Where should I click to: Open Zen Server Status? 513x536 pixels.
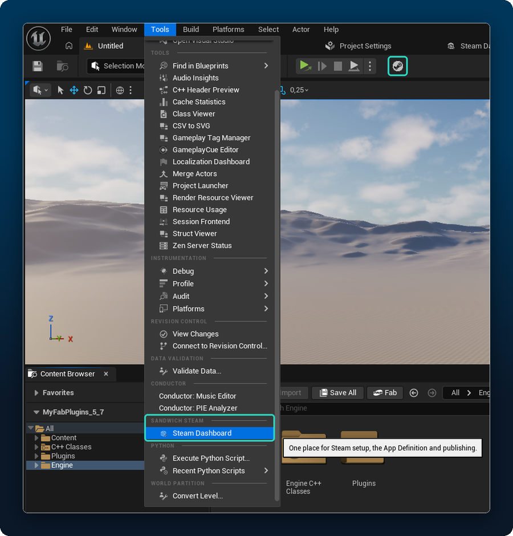(x=212, y=245)
